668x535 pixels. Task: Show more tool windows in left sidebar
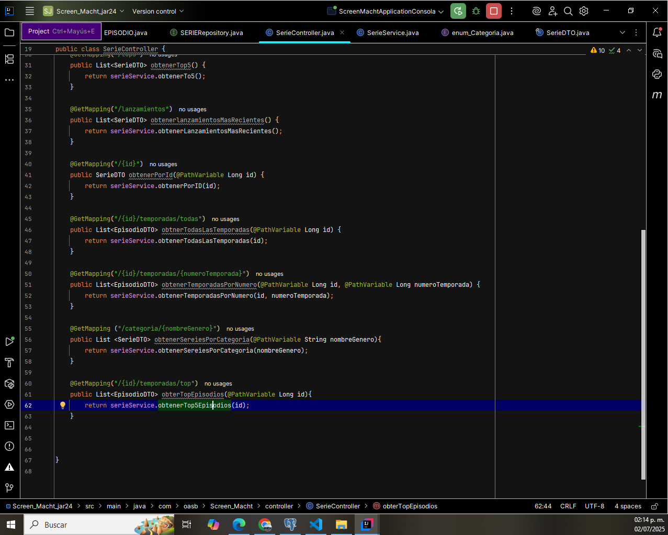tap(9, 80)
